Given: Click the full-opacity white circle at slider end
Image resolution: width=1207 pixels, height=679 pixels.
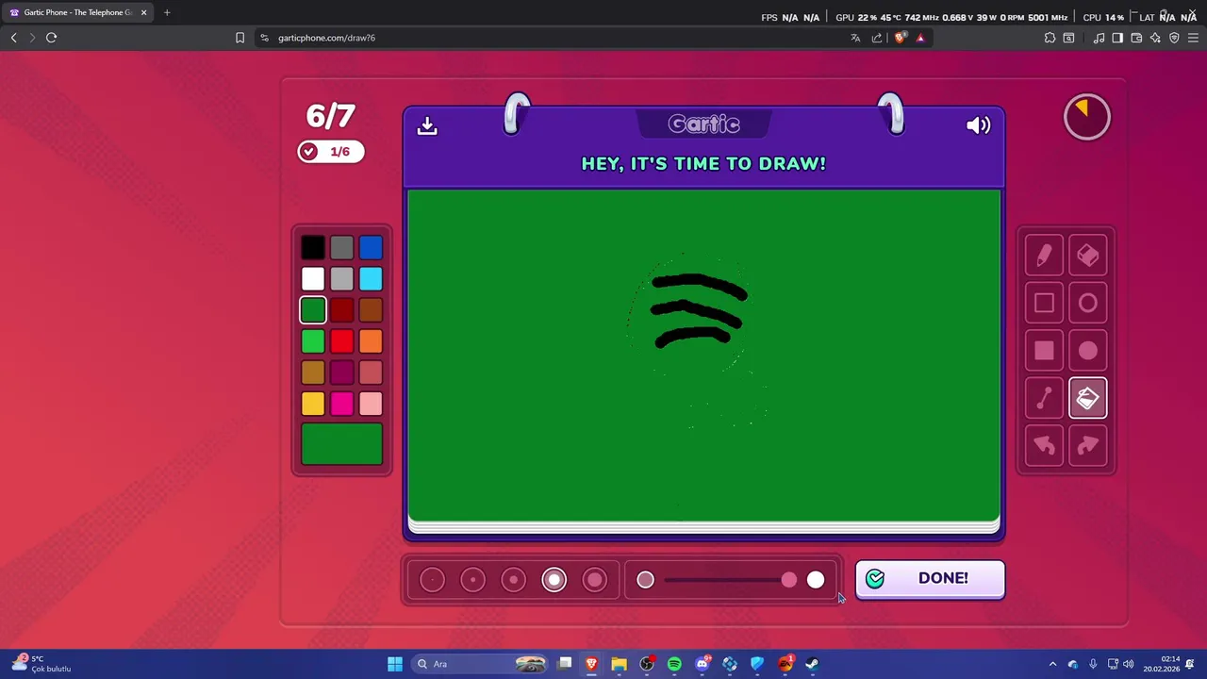Looking at the screenshot, I should click(816, 580).
